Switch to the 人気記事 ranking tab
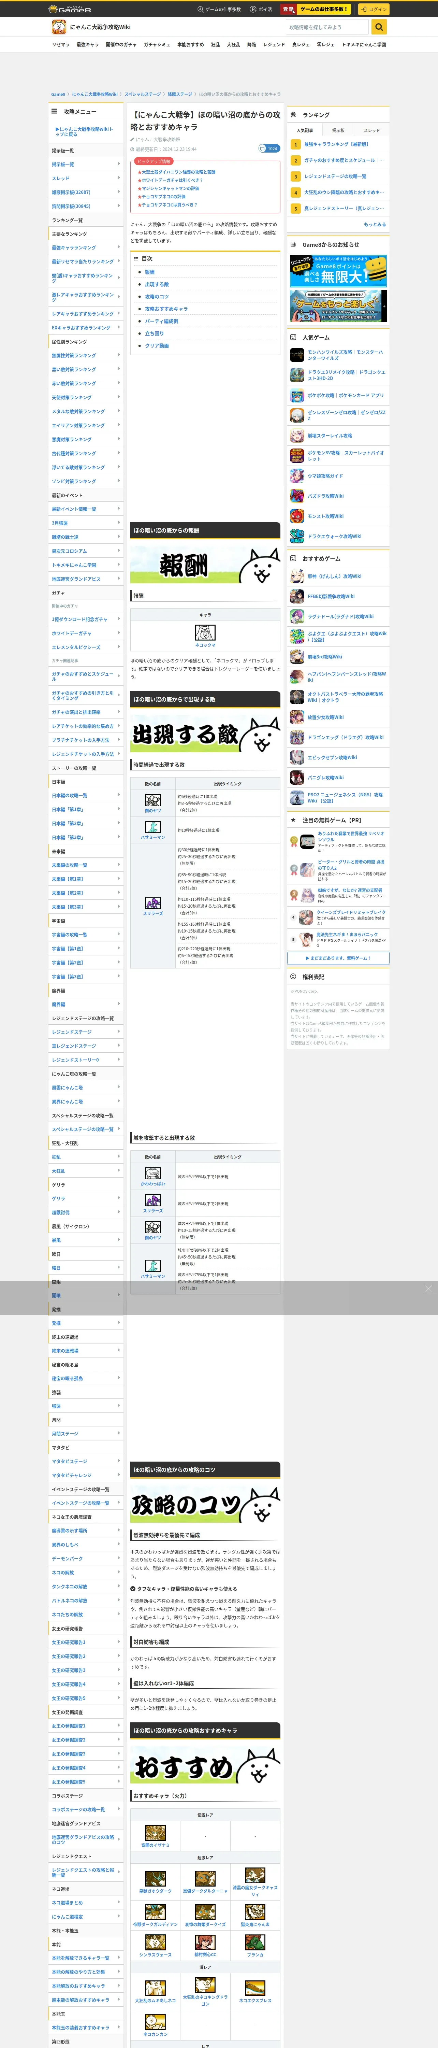Screen dimensions: 438x2048 click(305, 130)
